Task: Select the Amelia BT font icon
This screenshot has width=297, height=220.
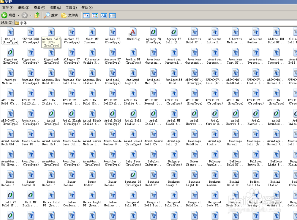Action: coord(133,52)
